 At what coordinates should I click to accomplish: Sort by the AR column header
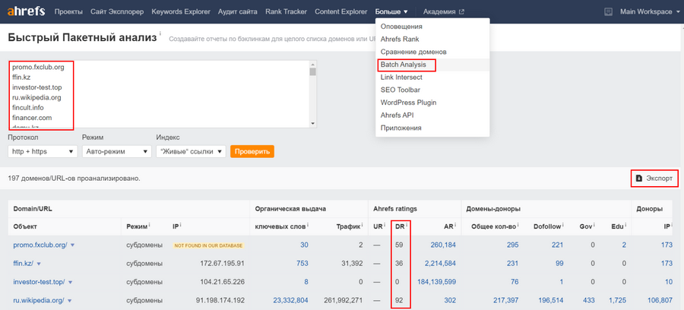point(448,226)
